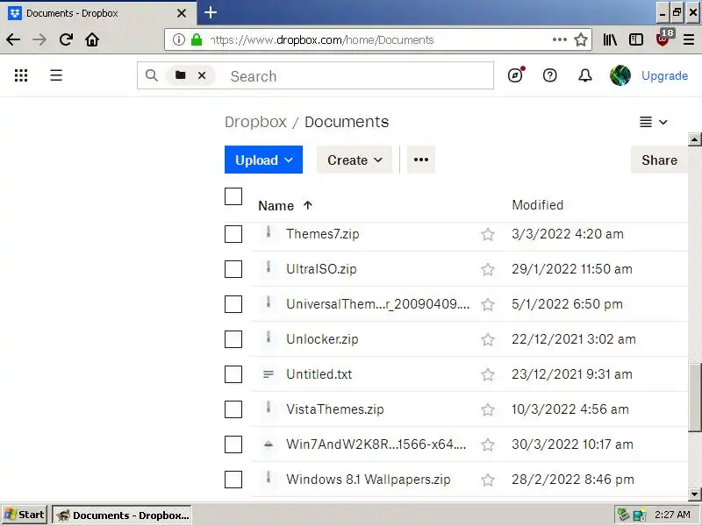Go to the browser home page

pyautogui.click(x=92, y=39)
